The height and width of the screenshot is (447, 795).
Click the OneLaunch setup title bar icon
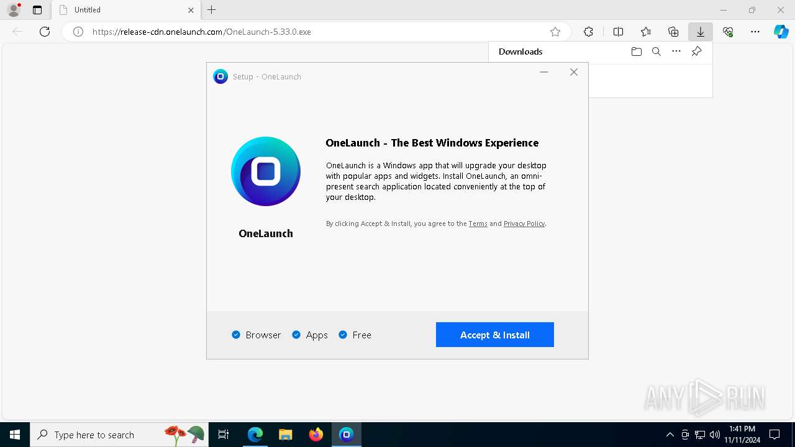coord(220,76)
